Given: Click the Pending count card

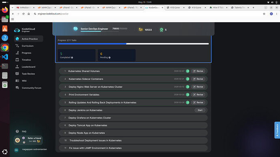Looking at the screenshot, I should [x=116, y=55].
